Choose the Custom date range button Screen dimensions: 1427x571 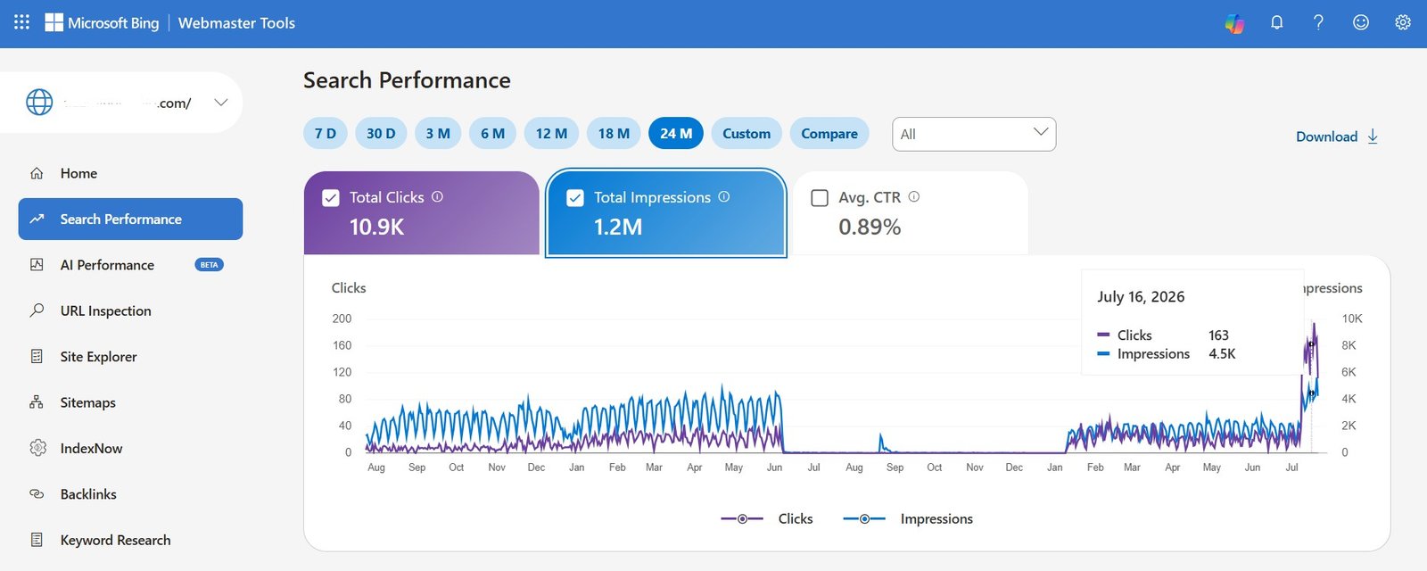click(746, 133)
